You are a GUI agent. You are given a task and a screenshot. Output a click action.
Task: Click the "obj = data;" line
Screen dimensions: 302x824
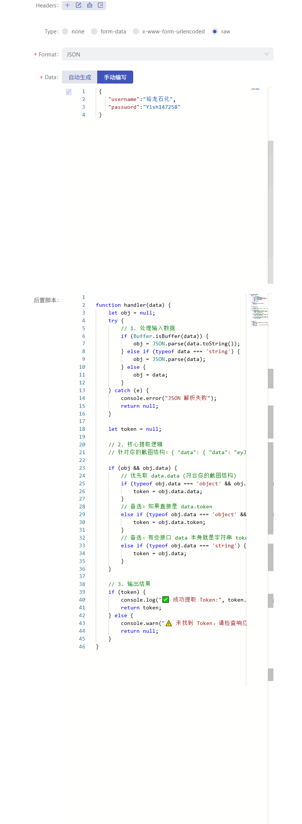[x=150, y=375]
